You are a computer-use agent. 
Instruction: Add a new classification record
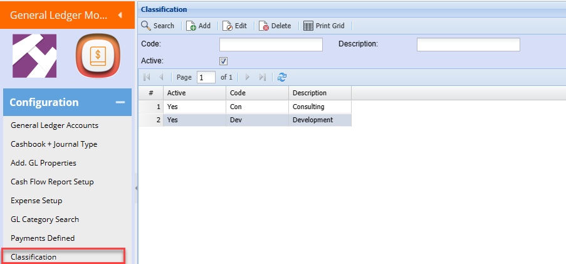[198, 26]
